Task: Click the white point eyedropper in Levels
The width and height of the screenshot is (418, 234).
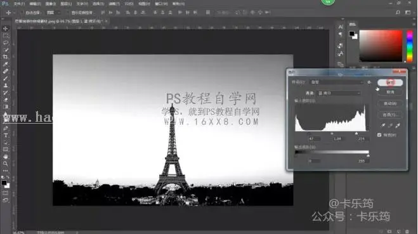Action: pos(398,126)
